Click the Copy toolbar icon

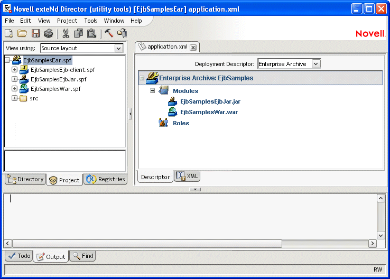click(x=79, y=33)
